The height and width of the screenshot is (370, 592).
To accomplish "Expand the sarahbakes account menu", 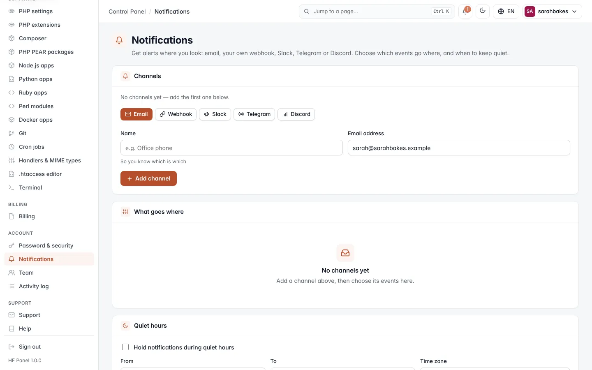I will (x=552, y=12).
